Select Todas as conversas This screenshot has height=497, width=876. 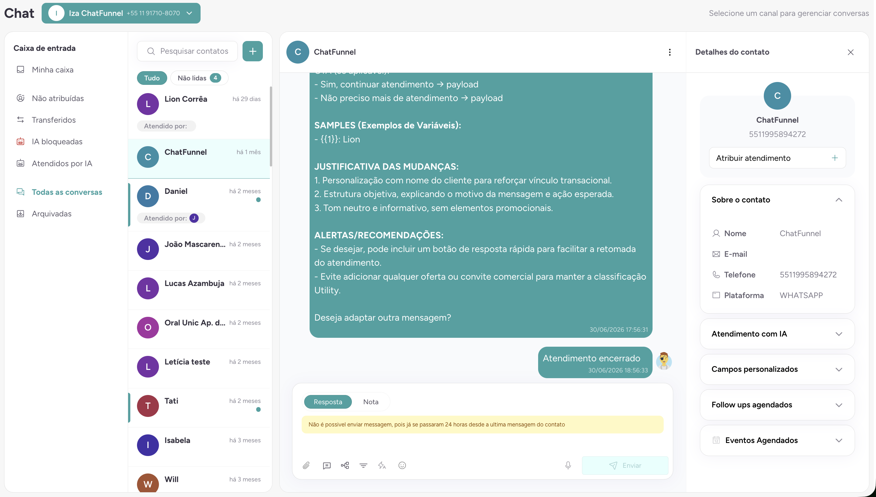67,192
